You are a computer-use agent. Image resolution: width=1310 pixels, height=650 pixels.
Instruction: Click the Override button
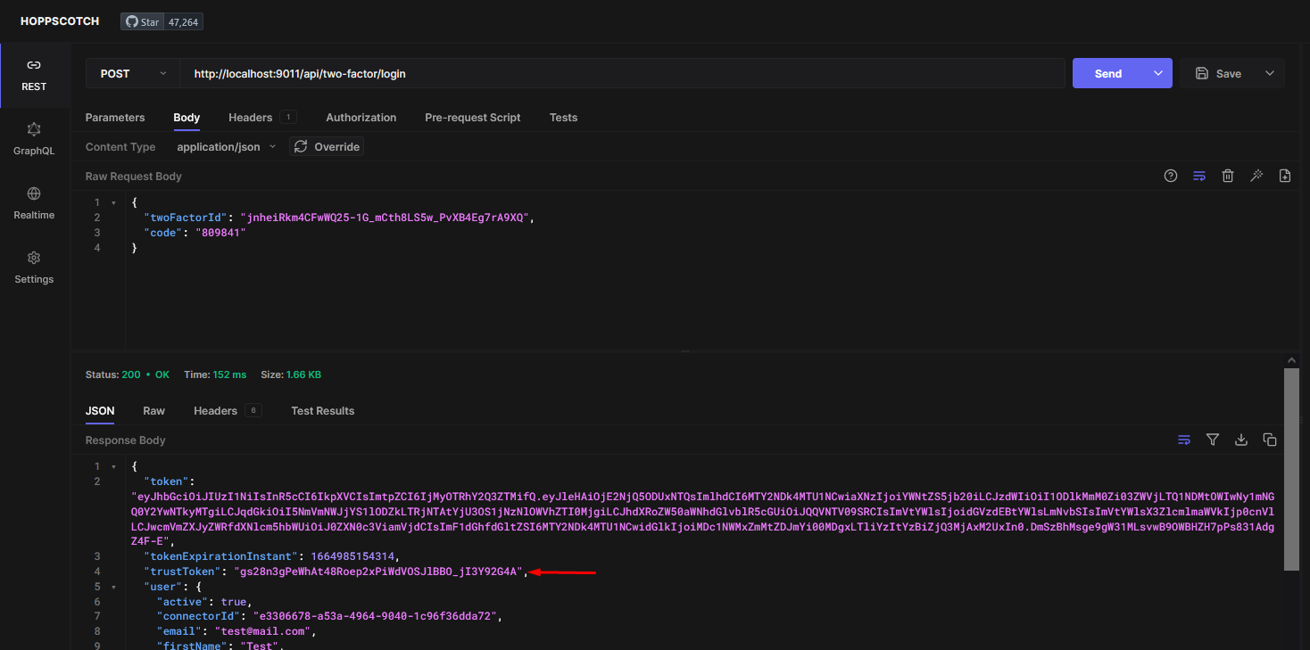pyautogui.click(x=327, y=146)
